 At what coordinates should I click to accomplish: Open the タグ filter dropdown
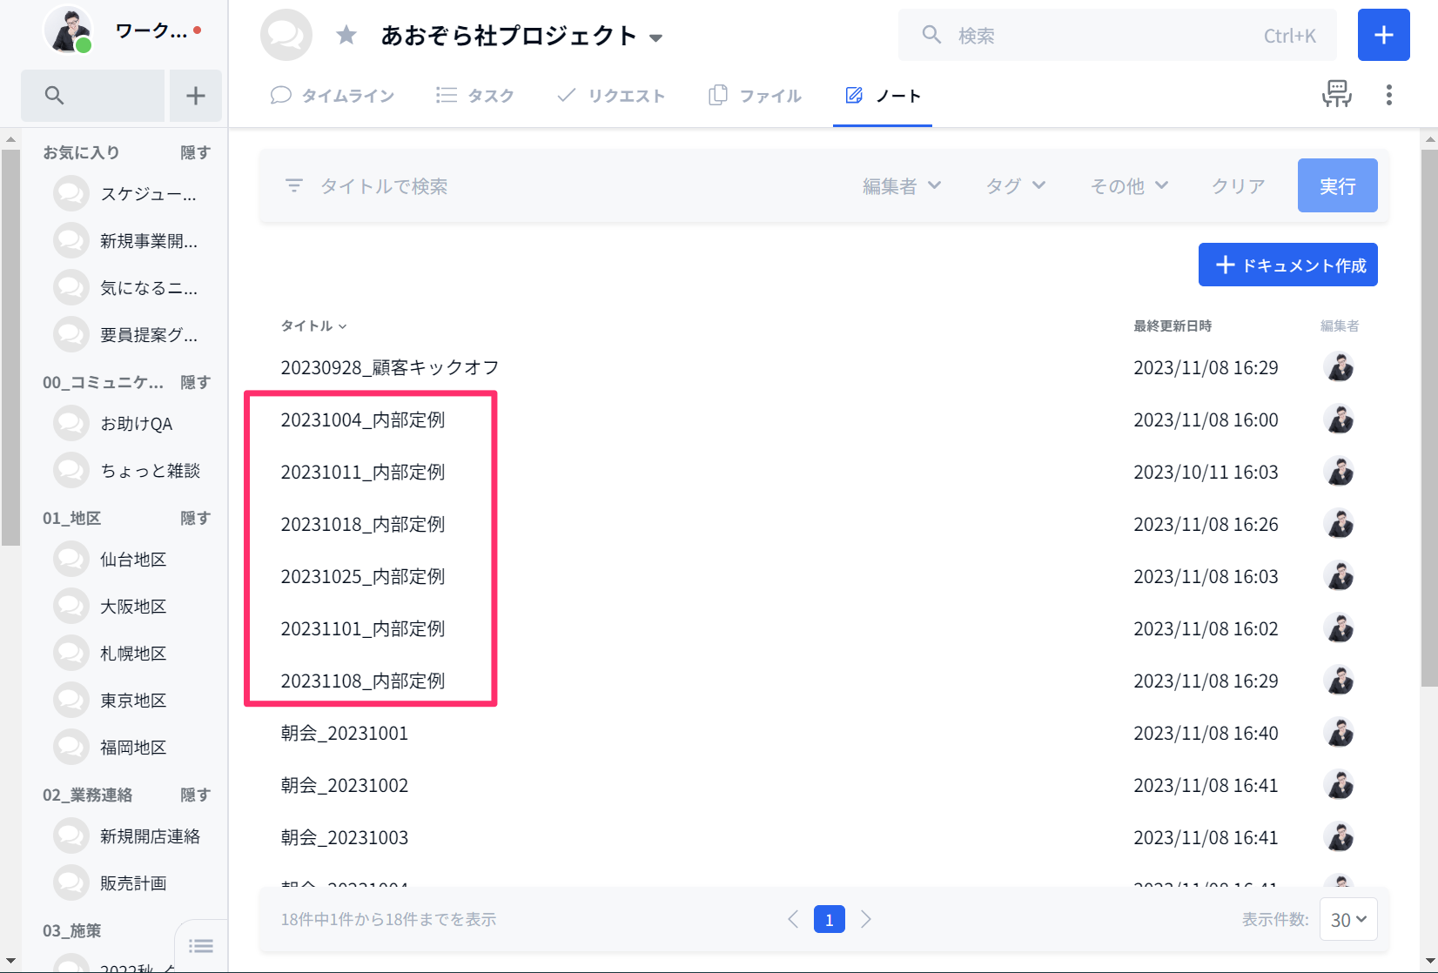[1015, 185]
